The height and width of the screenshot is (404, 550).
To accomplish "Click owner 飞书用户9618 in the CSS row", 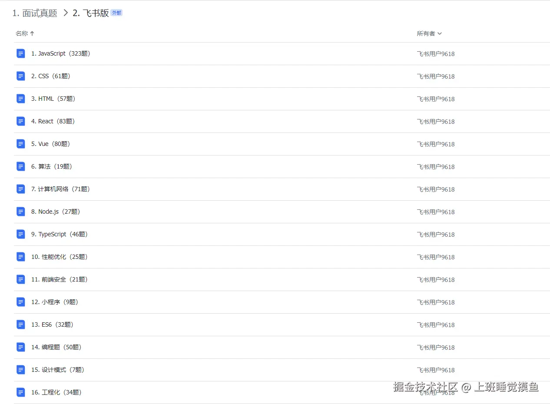I will pyautogui.click(x=436, y=76).
